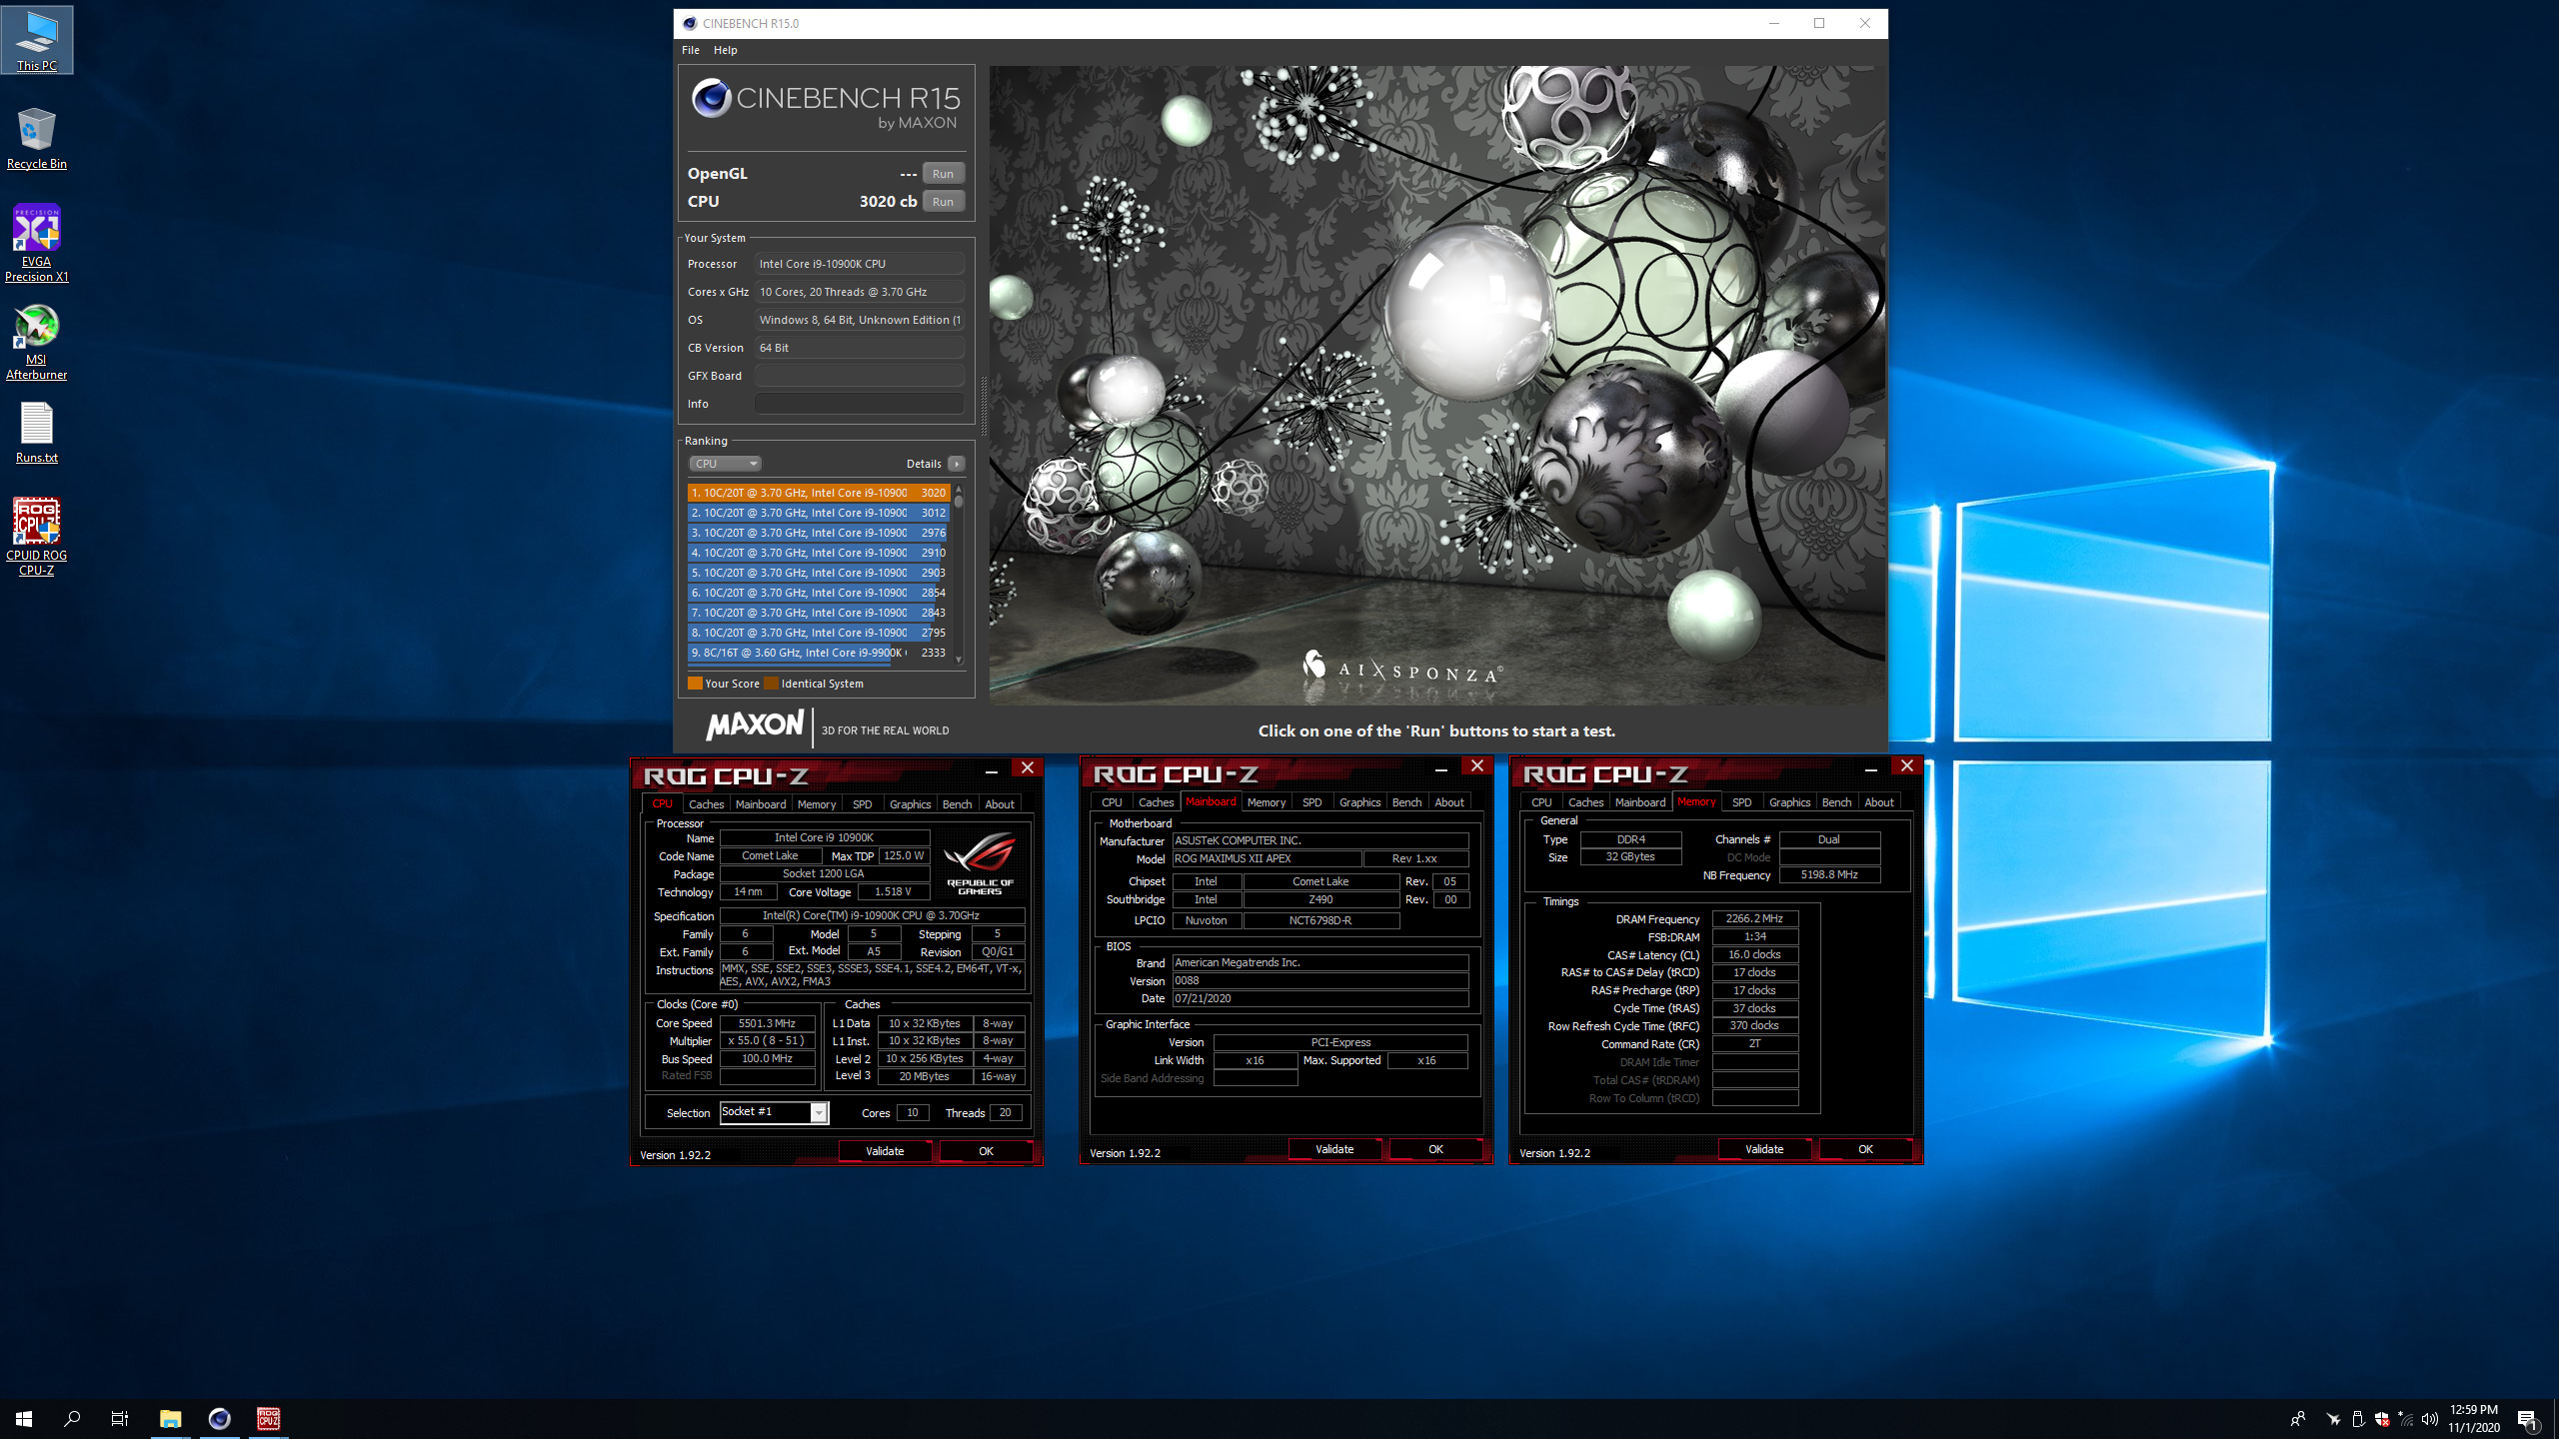Open the Runs.txt file on the desktop

pyautogui.click(x=37, y=433)
